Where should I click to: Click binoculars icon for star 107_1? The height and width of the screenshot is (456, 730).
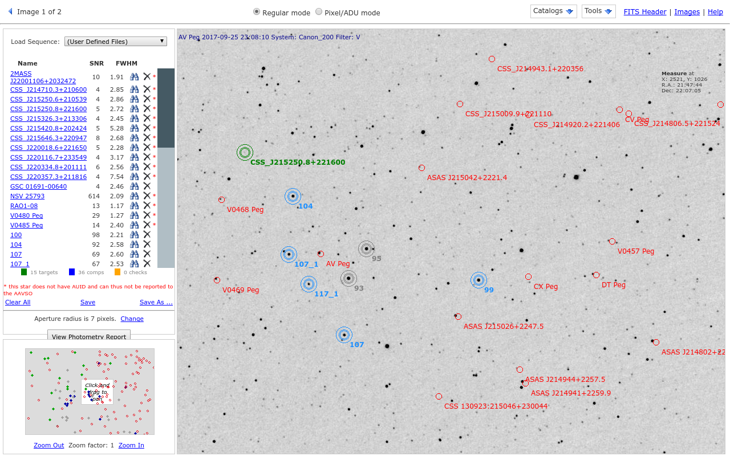134,264
